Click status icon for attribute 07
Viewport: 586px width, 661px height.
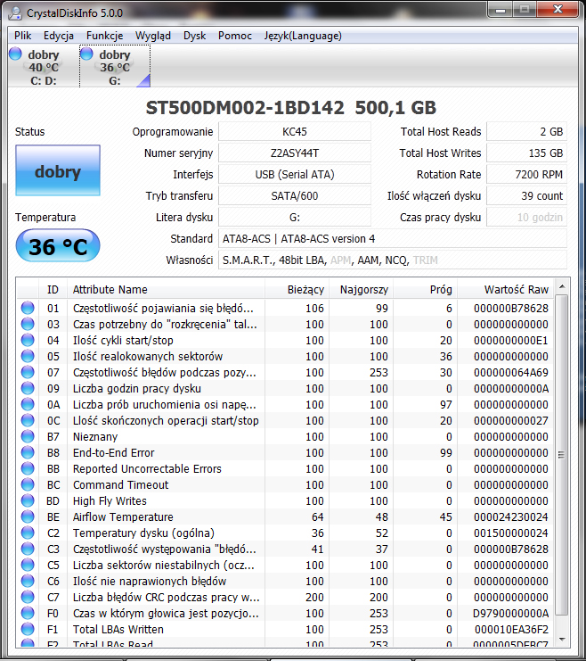point(28,372)
